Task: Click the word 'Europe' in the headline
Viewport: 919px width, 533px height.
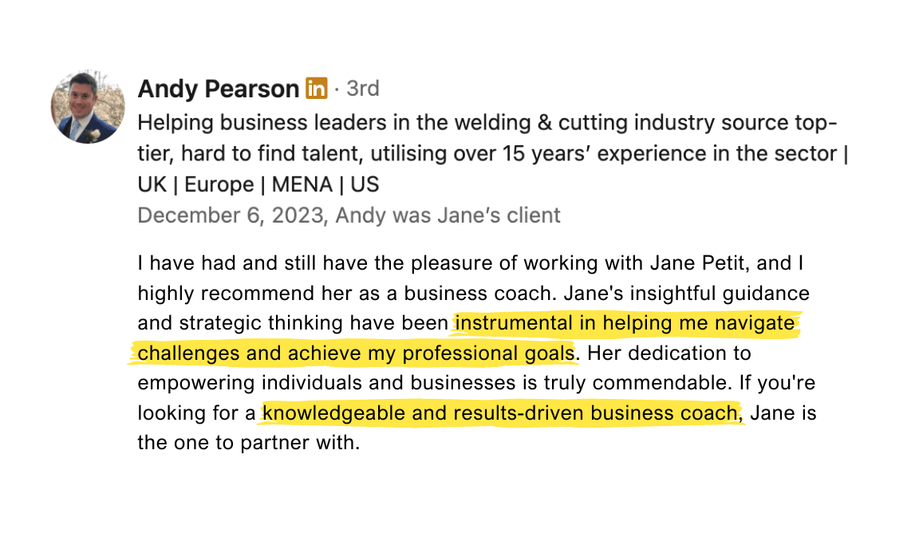Action: point(219,185)
